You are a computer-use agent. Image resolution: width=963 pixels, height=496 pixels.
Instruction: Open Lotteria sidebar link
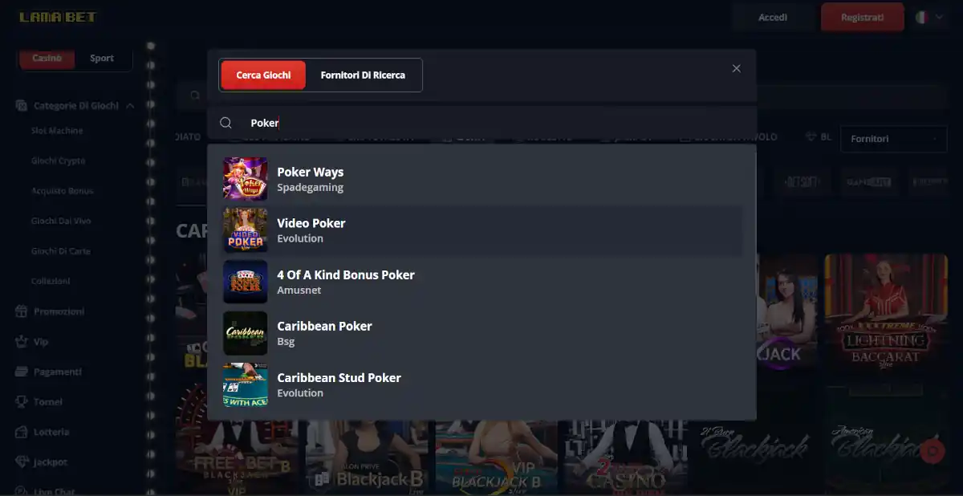51,432
